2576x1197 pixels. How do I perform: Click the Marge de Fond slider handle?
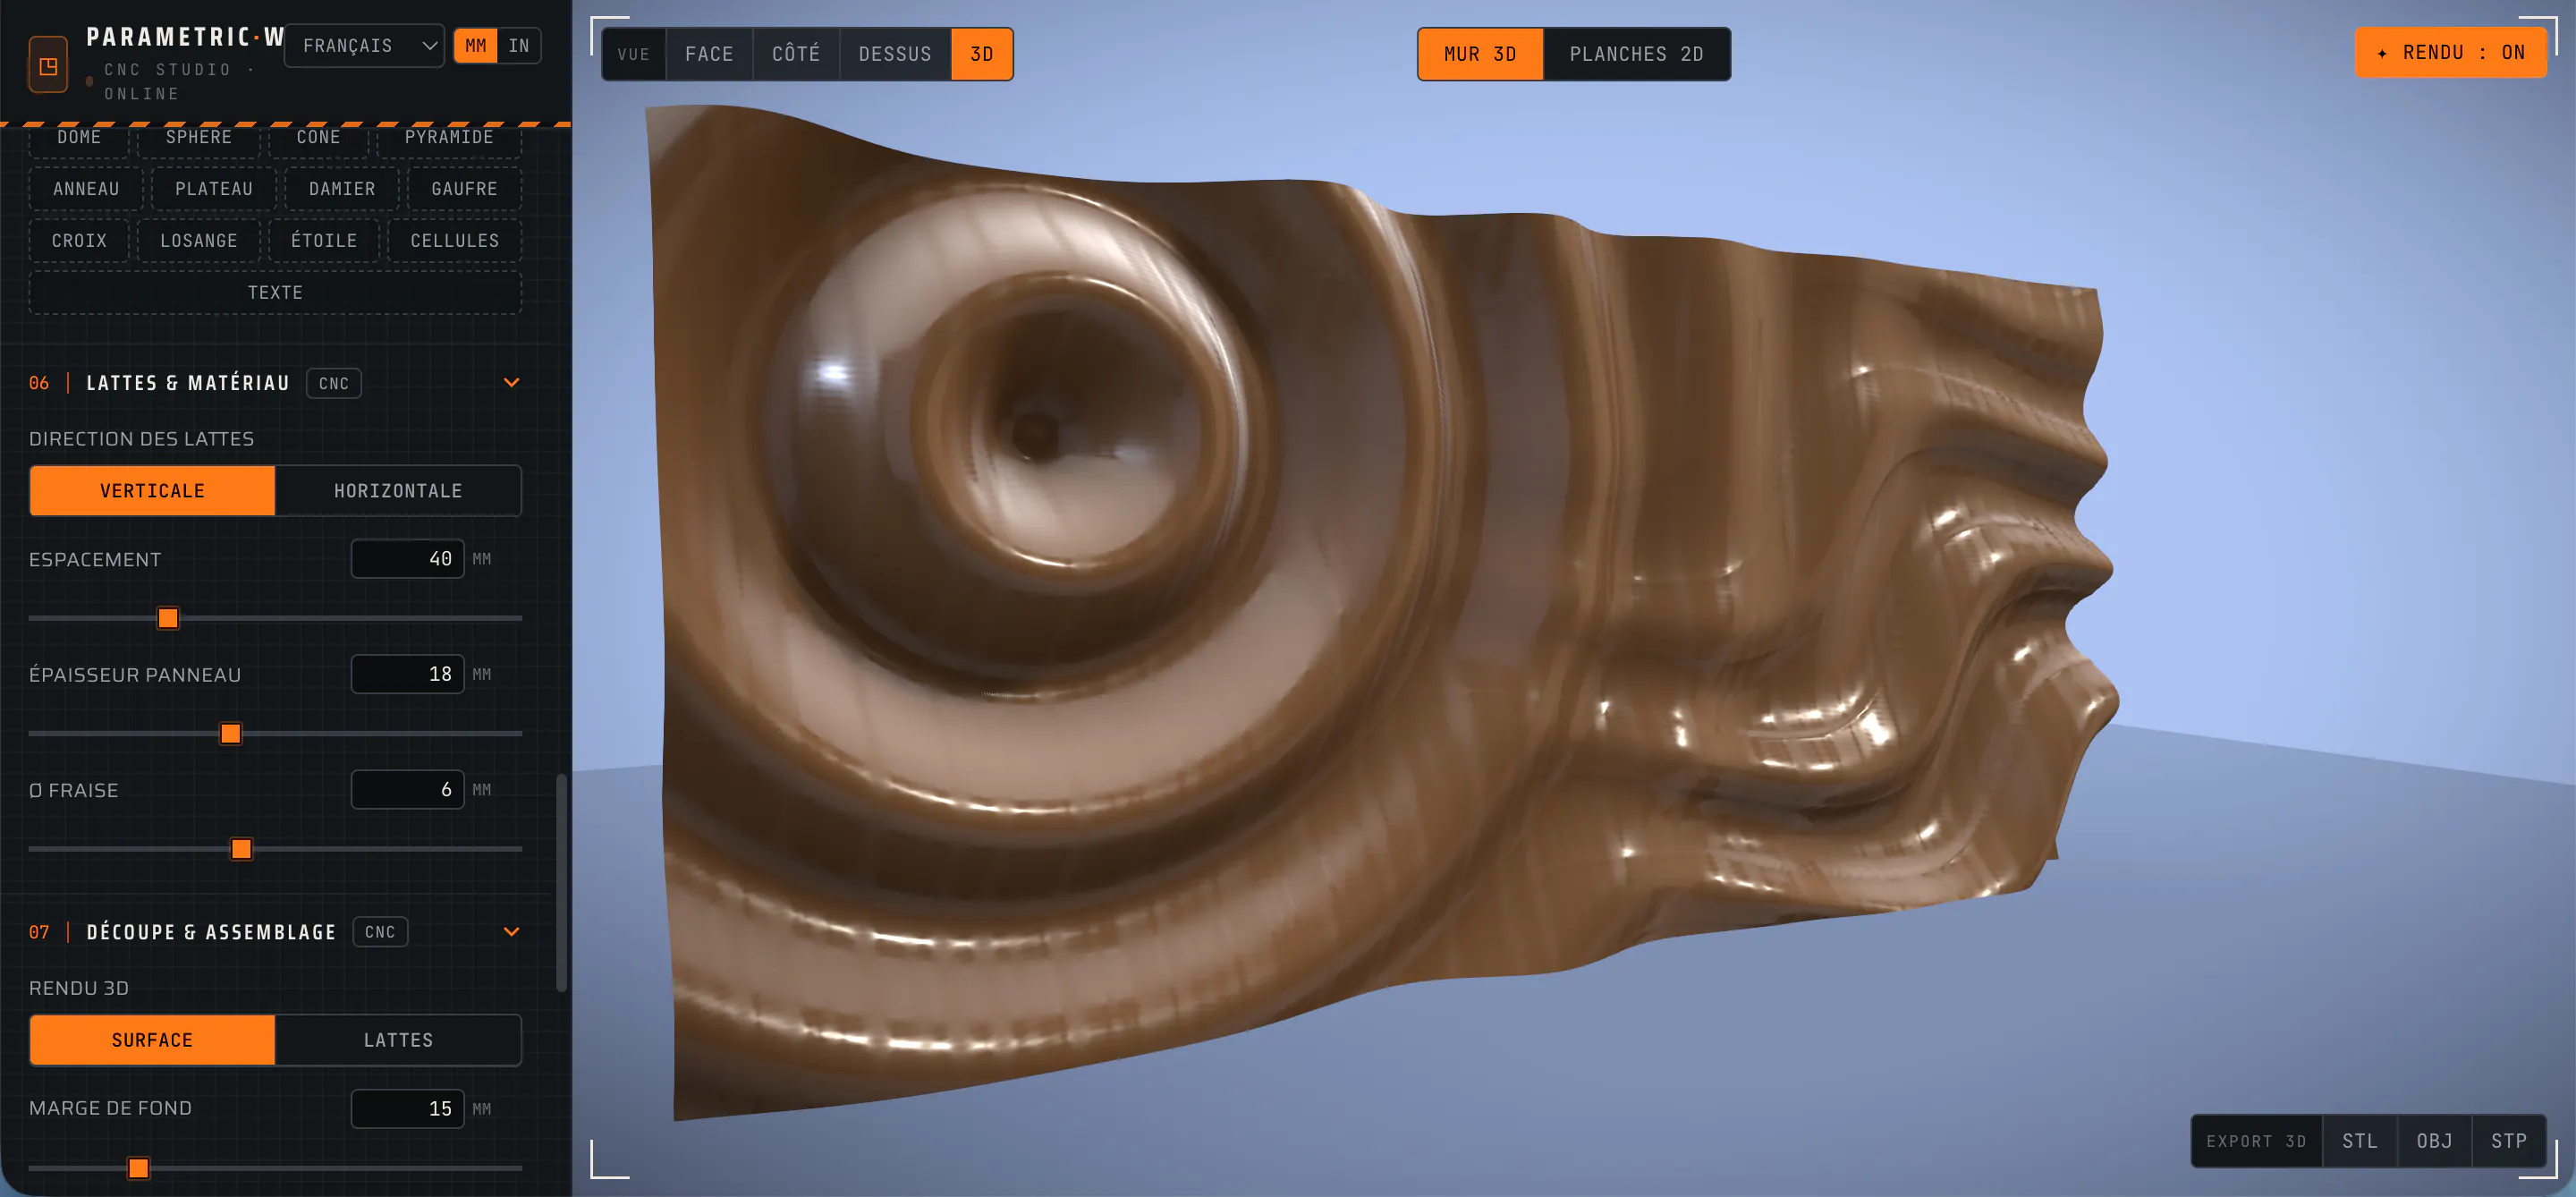pos(139,1168)
